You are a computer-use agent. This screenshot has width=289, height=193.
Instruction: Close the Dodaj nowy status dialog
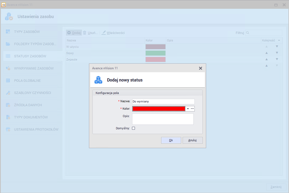click(201, 68)
